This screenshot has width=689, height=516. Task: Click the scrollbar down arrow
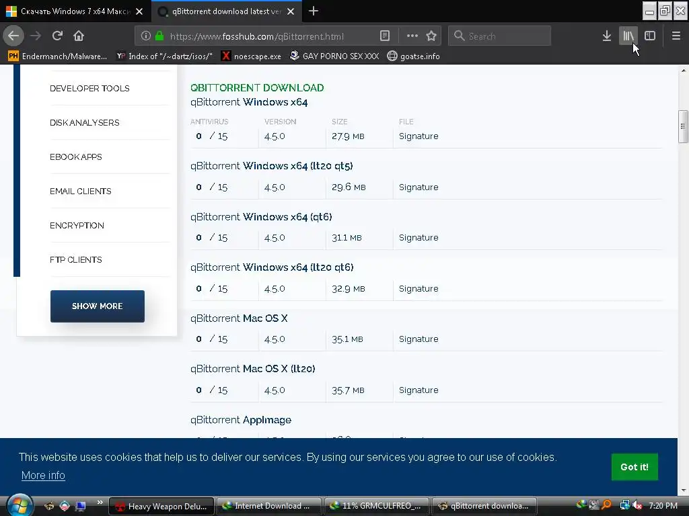[683, 490]
